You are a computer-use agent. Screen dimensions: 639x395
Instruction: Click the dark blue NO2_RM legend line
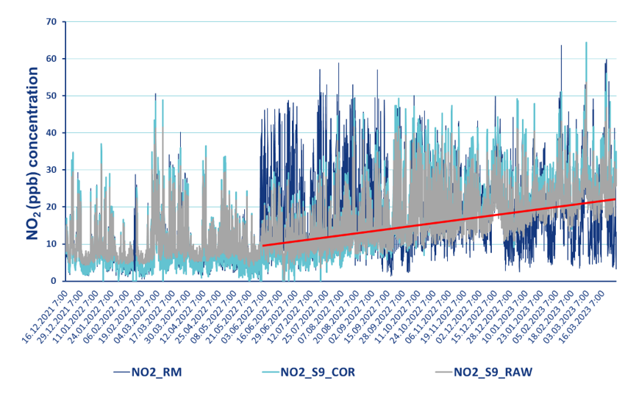tap(121, 373)
